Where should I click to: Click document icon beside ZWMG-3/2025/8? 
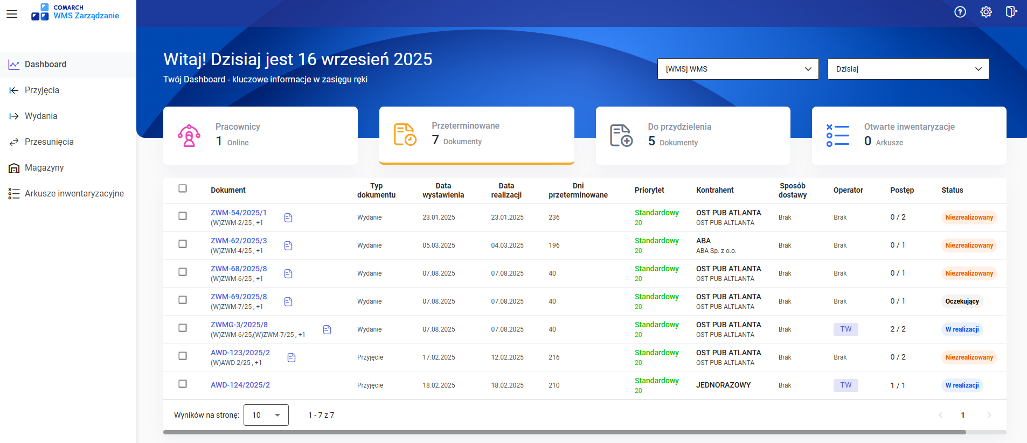pyautogui.click(x=327, y=329)
